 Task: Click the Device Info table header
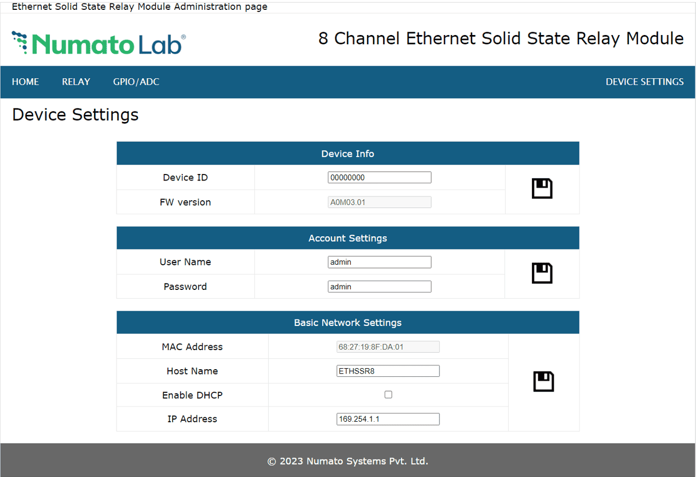pyautogui.click(x=347, y=154)
